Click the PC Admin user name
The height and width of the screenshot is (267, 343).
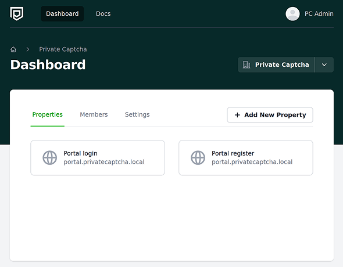point(319,14)
